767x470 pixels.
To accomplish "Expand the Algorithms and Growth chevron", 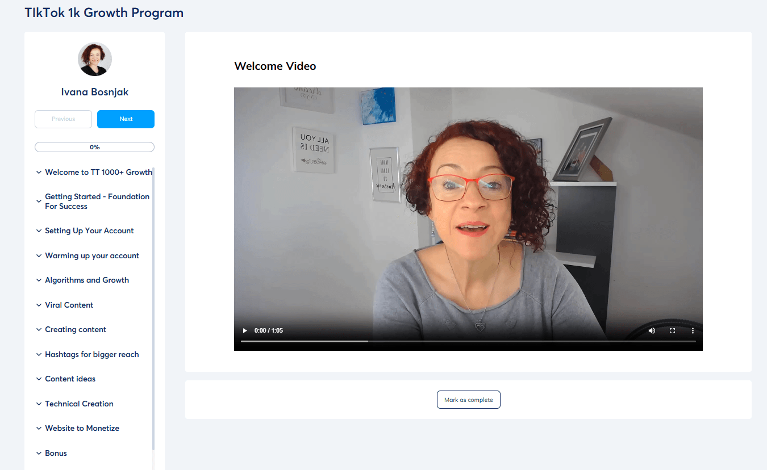I will pyautogui.click(x=39, y=280).
